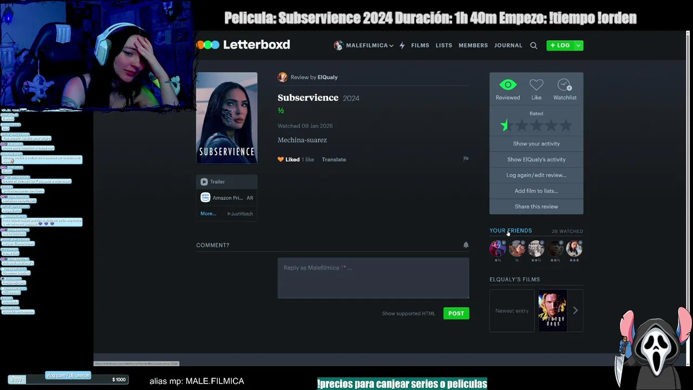Click the first friend avatar
The width and height of the screenshot is (693, 390).
click(x=498, y=249)
